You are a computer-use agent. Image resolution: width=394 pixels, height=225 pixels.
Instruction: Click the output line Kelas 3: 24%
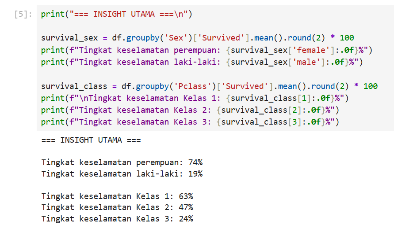(x=117, y=219)
